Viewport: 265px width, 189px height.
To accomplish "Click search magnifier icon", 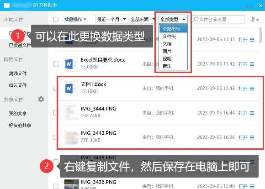I will [x=196, y=19].
